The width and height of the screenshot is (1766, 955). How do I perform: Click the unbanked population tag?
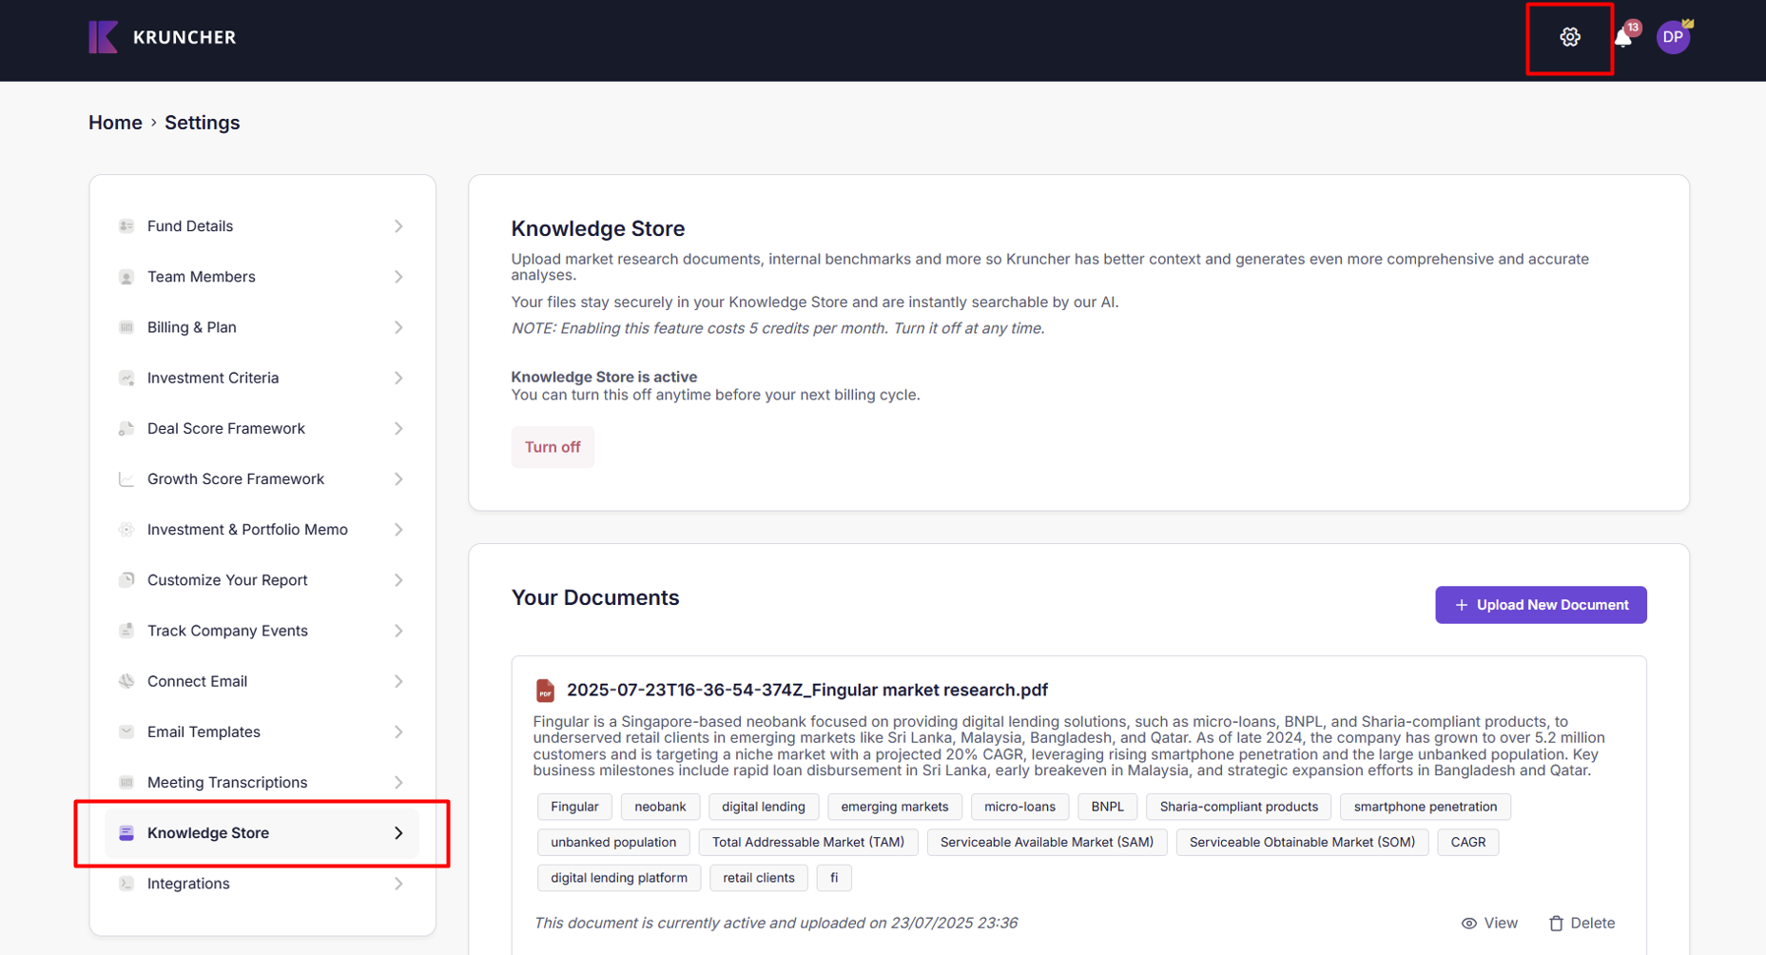(x=613, y=842)
